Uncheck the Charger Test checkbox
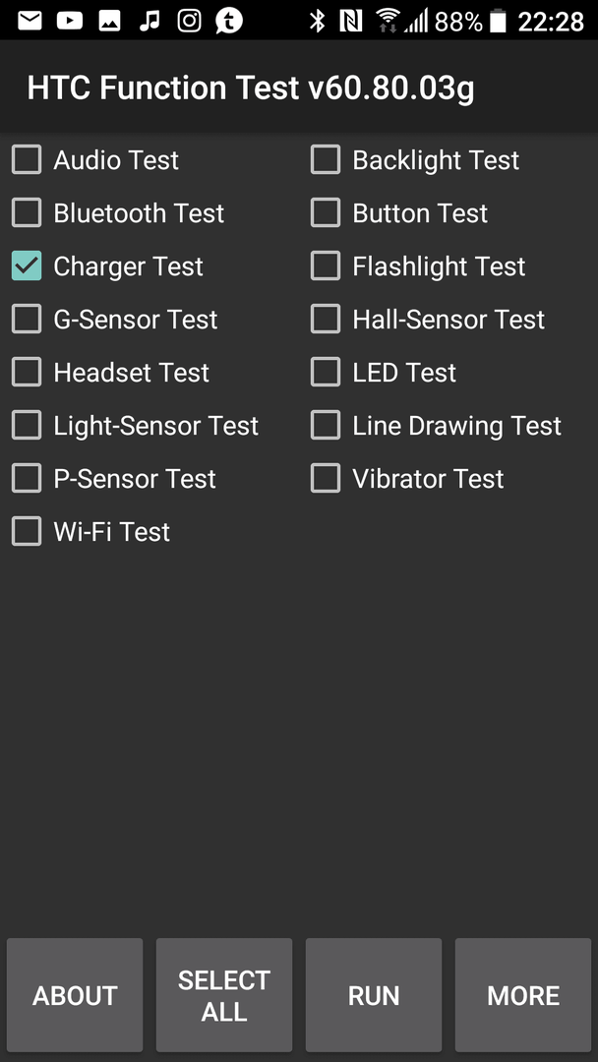Screen dimensions: 598x1062 [27, 265]
